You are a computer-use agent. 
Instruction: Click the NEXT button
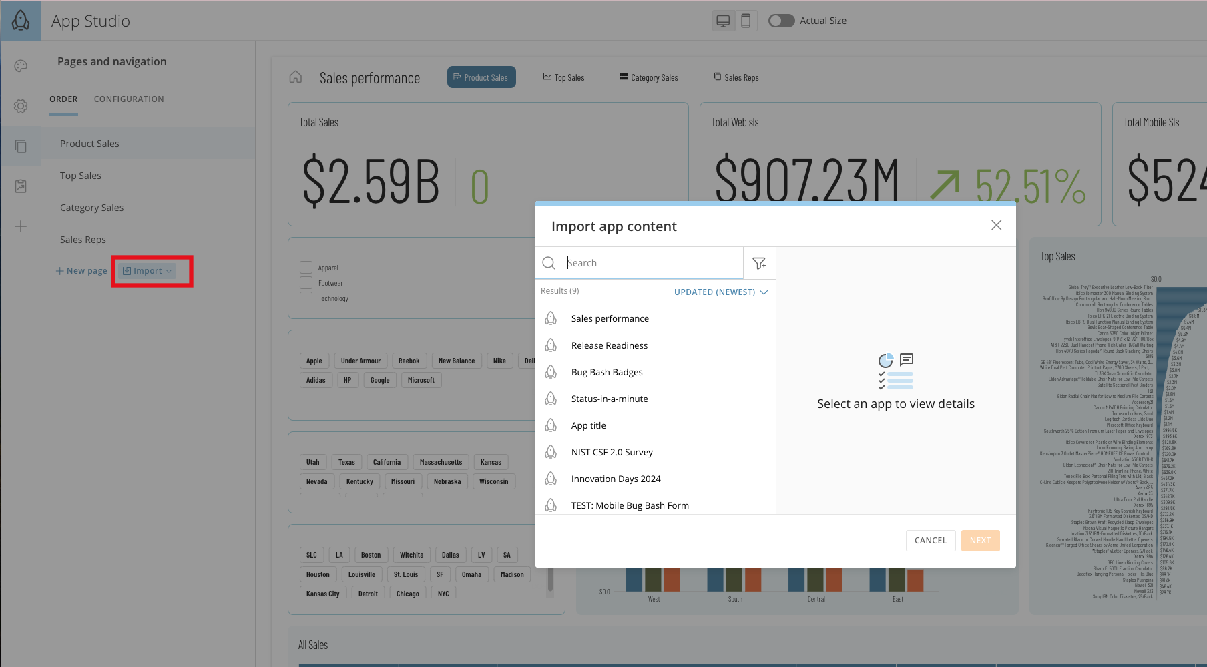coord(980,541)
